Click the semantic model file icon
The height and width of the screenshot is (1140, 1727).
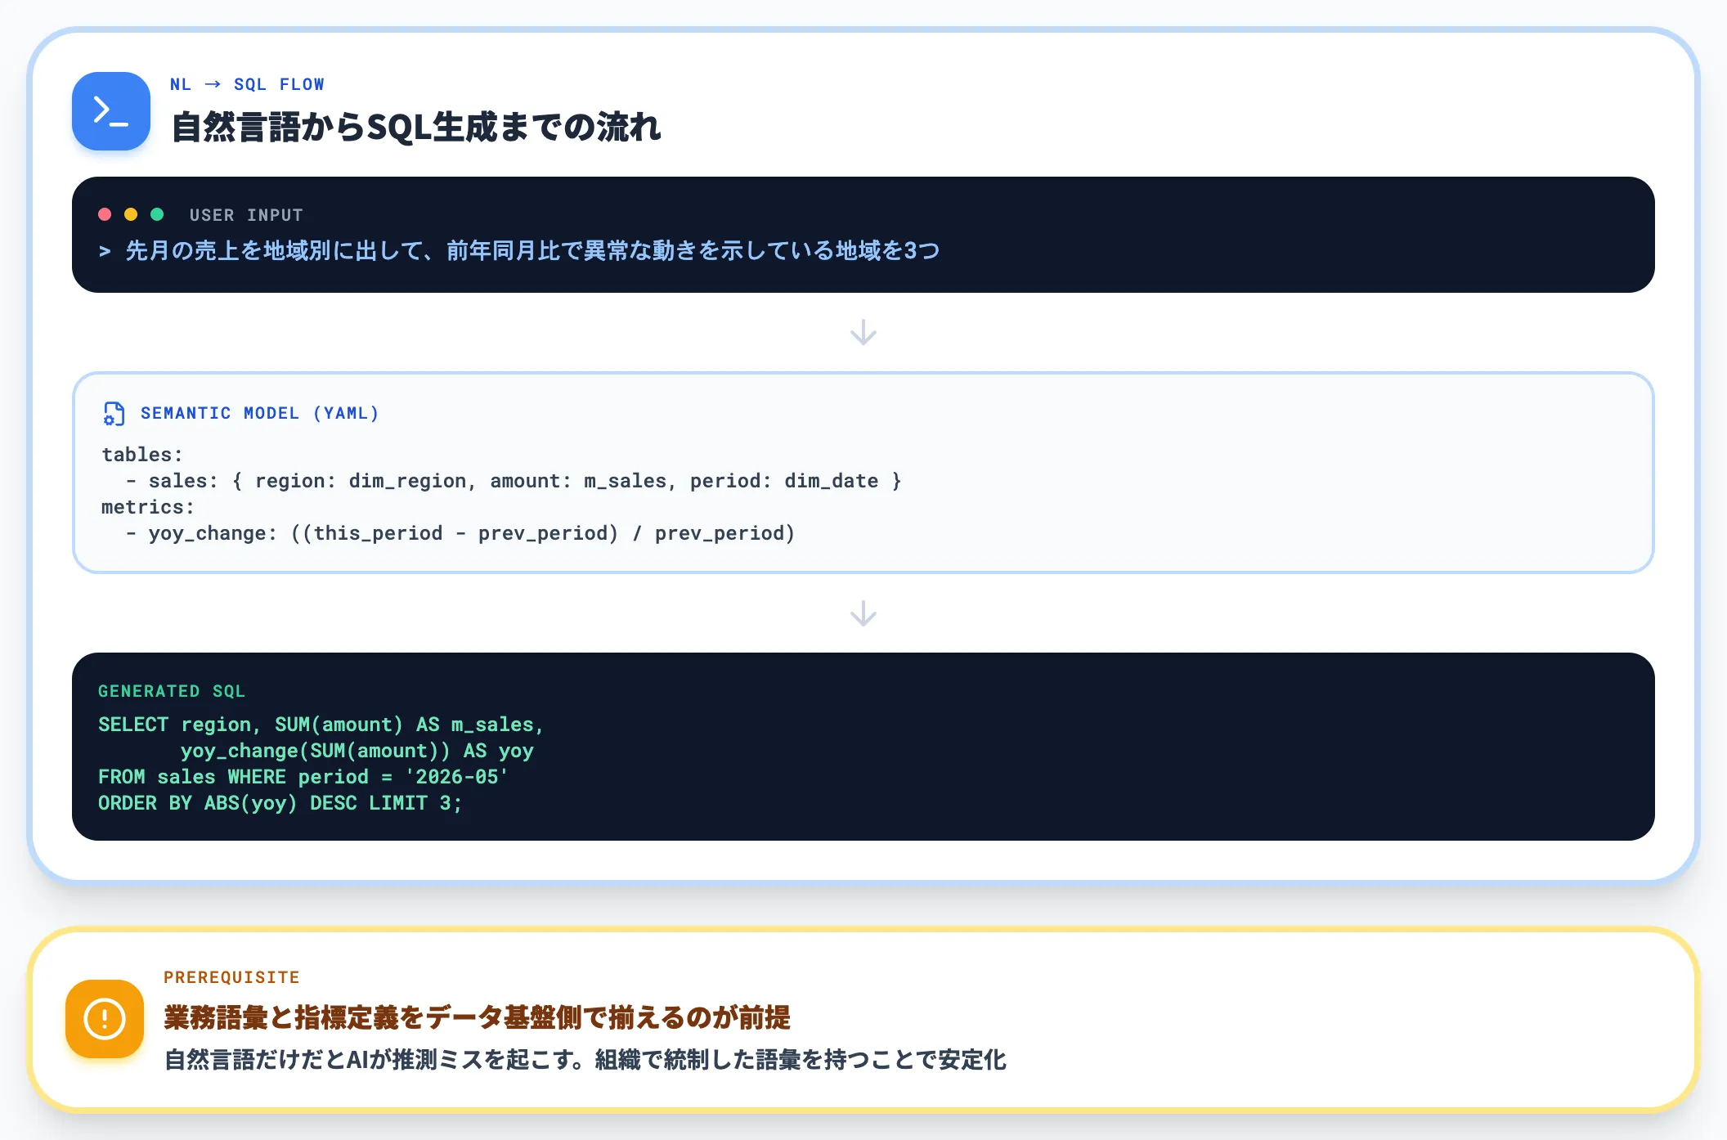[114, 414]
